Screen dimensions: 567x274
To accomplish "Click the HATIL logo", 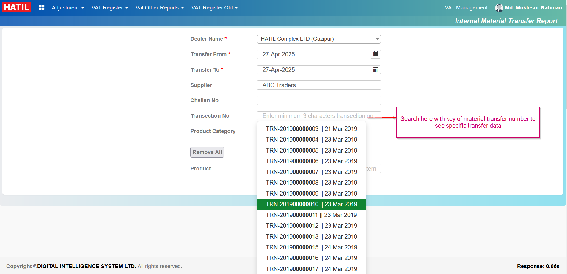I will tap(17, 7).
